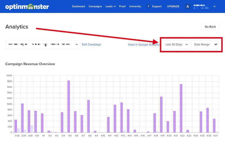225x143 pixels.
Task: Click the 1000 y-axis label
Action: coord(9,104)
